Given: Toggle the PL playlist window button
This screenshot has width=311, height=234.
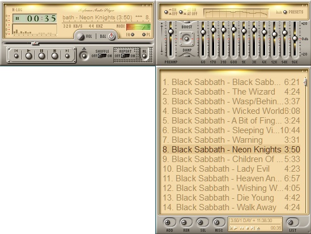Looking at the screenshot, I should coord(144,35).
